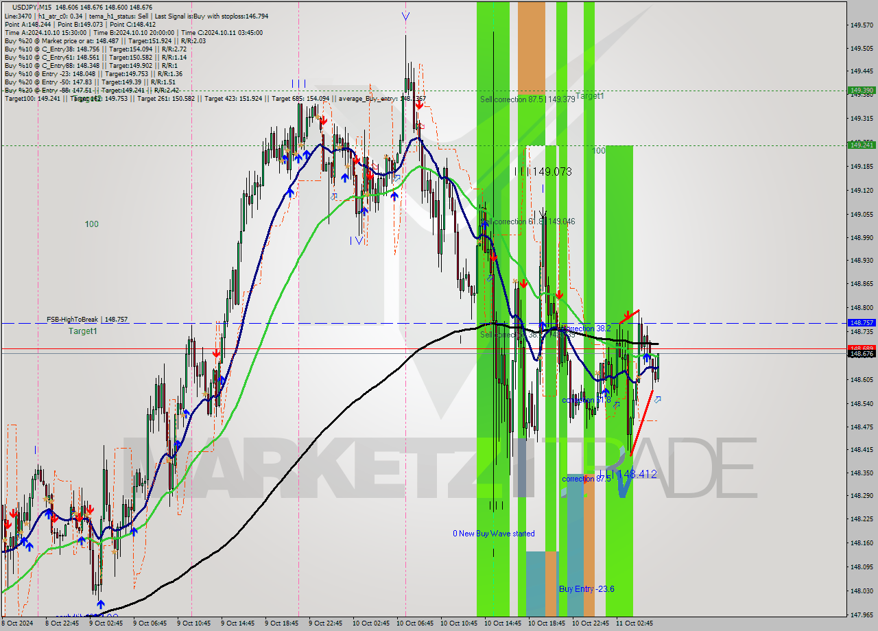Click the green 149.241 price tag on axis
Viewport: 878px width, 631px height.
click(x=862, y=145)
